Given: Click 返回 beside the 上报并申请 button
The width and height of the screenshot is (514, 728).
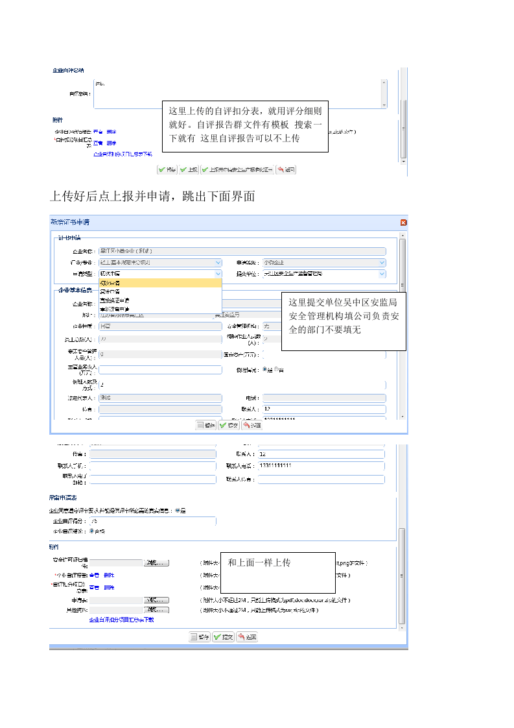Looking at the screenshot, I should pos(286,170).
